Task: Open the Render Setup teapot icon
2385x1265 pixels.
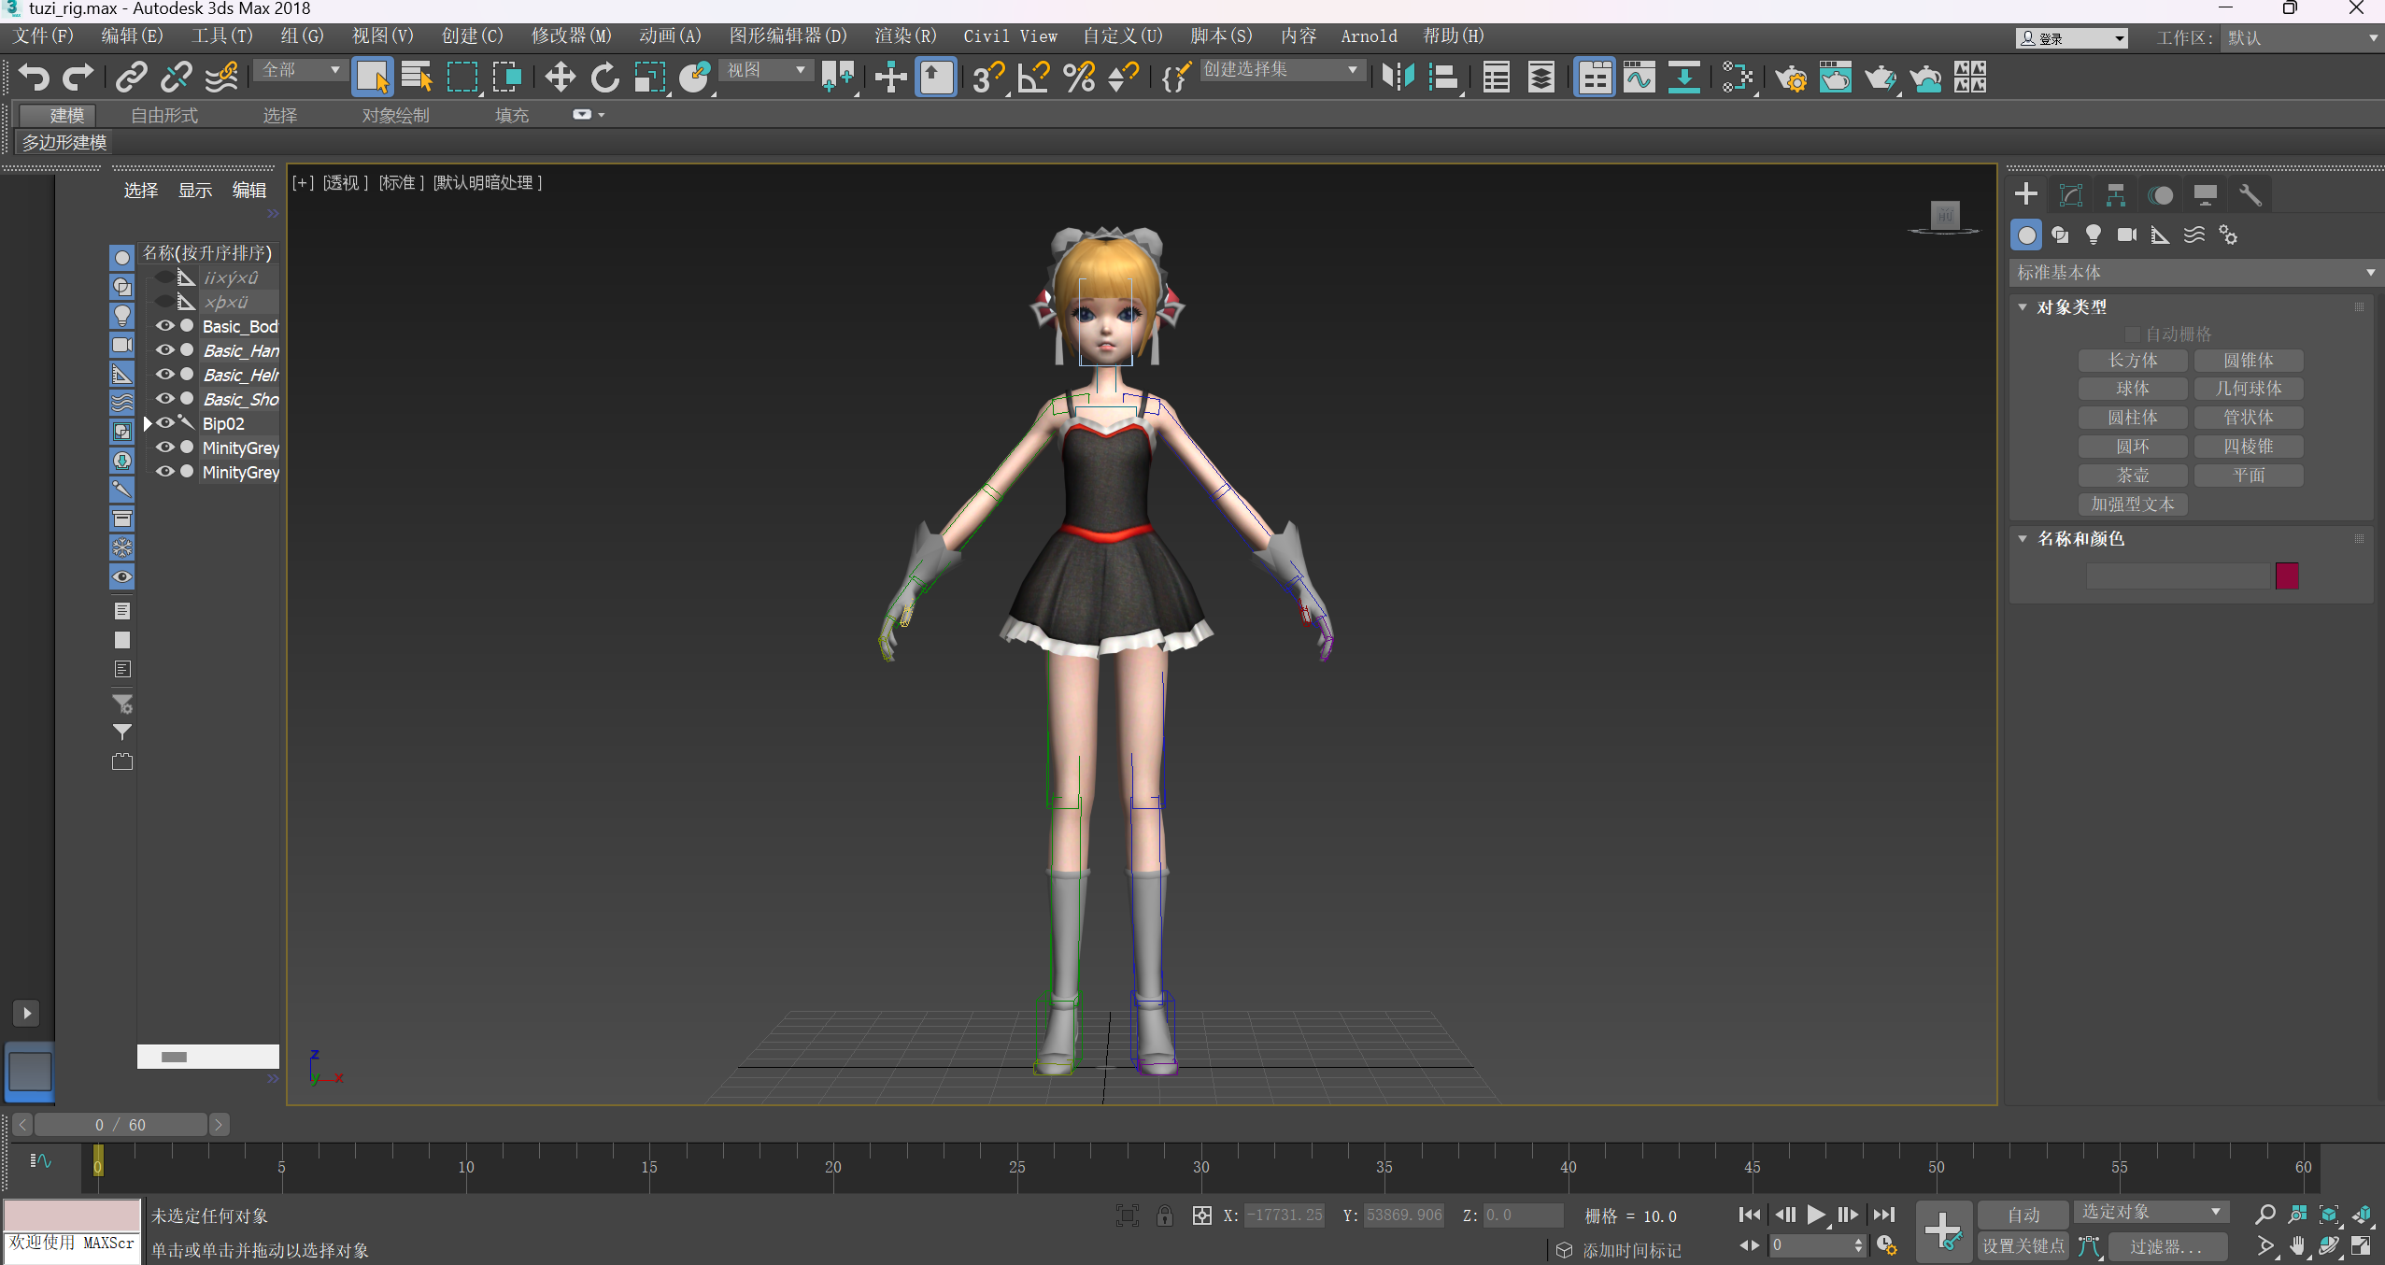Action: pyautogui.click(x=1791, y=78)
